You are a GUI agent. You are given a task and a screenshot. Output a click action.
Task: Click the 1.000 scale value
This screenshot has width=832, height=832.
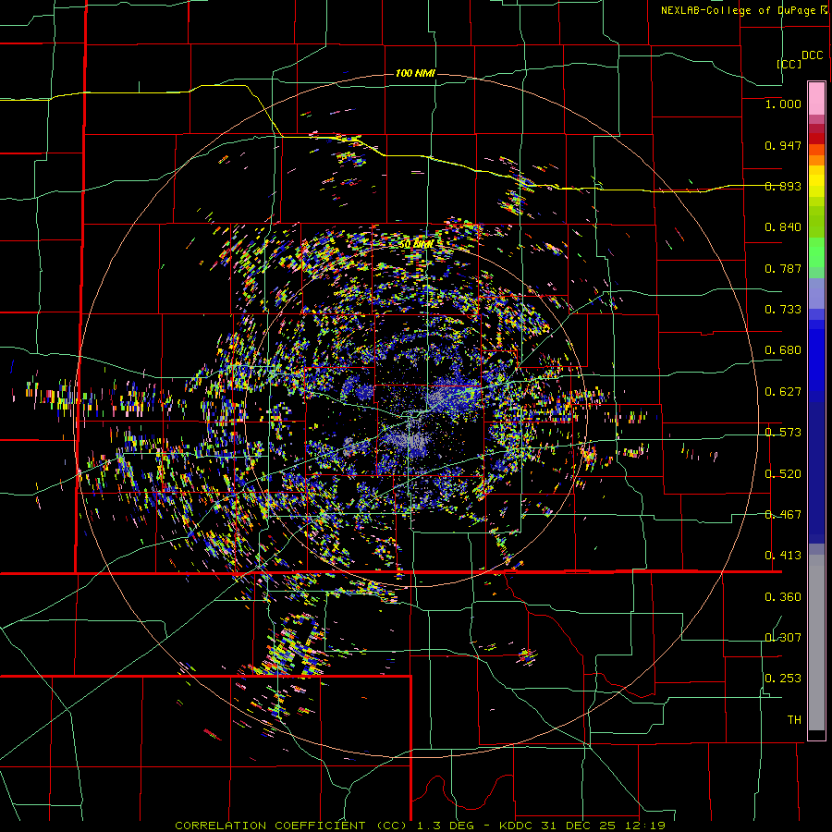783,104
